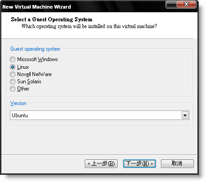206x182 pixels.
Task: Click the 'Select a Guest Operating System' heading
Action: (52, 19)
